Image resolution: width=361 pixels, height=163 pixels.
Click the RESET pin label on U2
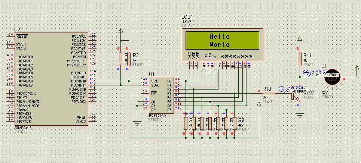click(22, 36)
